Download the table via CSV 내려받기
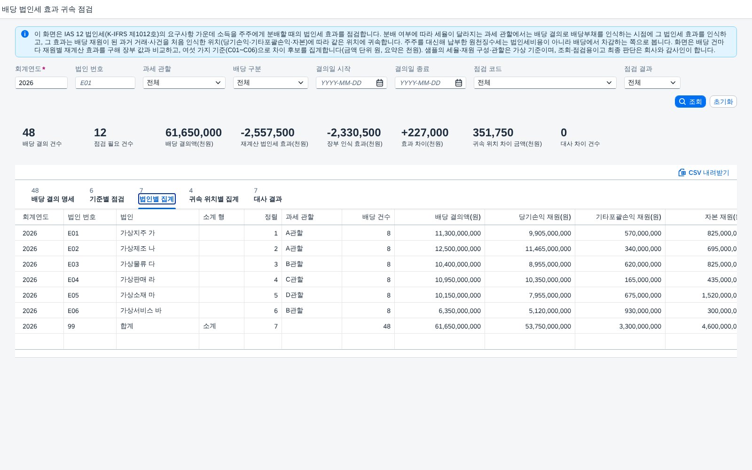752x470 pixels. pos(704,172)
